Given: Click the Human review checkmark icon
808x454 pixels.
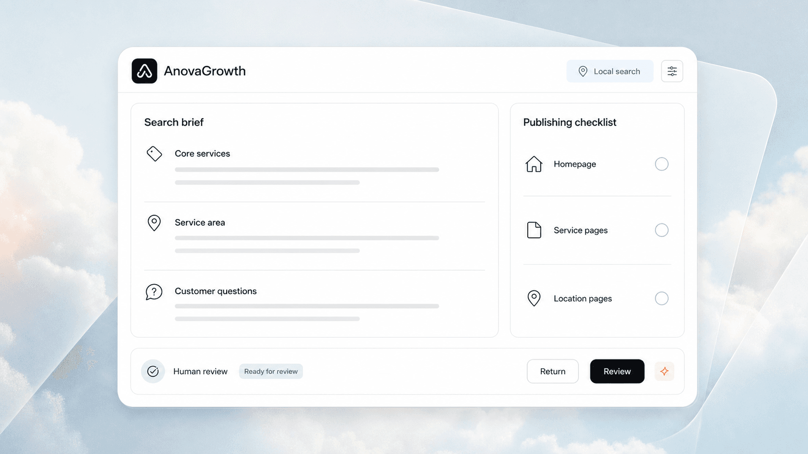Looking at the screenshot, I should coord(153,371).
